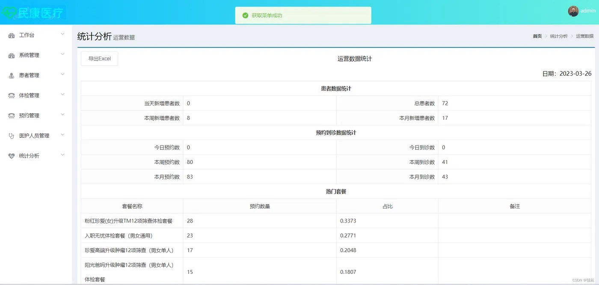Click the 套餐名称 column header
The height and width of the screenshot is (285, 599).
click(132, 206)
